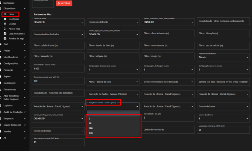Click Velocidade mínima de ADAS field
This screenshot has height=151, width=252.
(223, 130)
